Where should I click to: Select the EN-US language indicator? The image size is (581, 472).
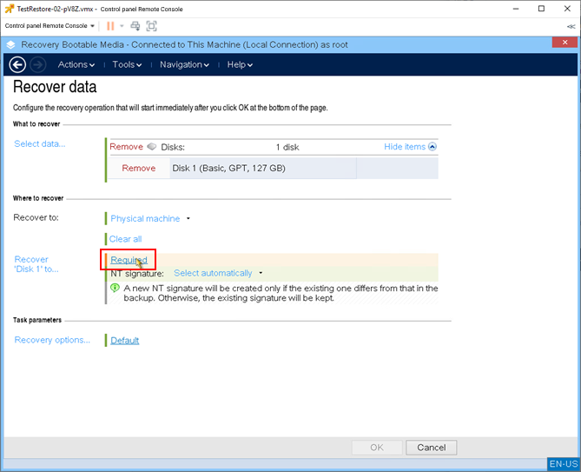click(x=563, y=464)
